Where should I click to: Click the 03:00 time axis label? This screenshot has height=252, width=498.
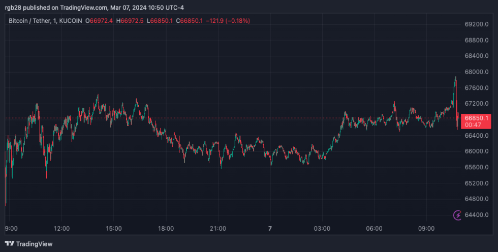322,229
